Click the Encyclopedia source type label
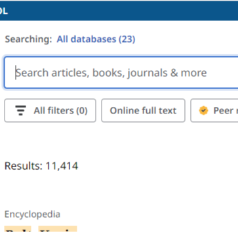This screenshot has width=238, height=238. pos(32,214)
